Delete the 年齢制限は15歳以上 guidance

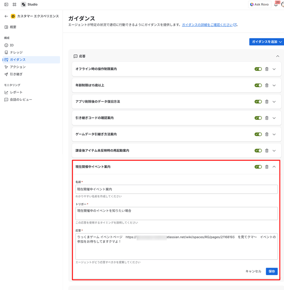click(x=267, y=85)
